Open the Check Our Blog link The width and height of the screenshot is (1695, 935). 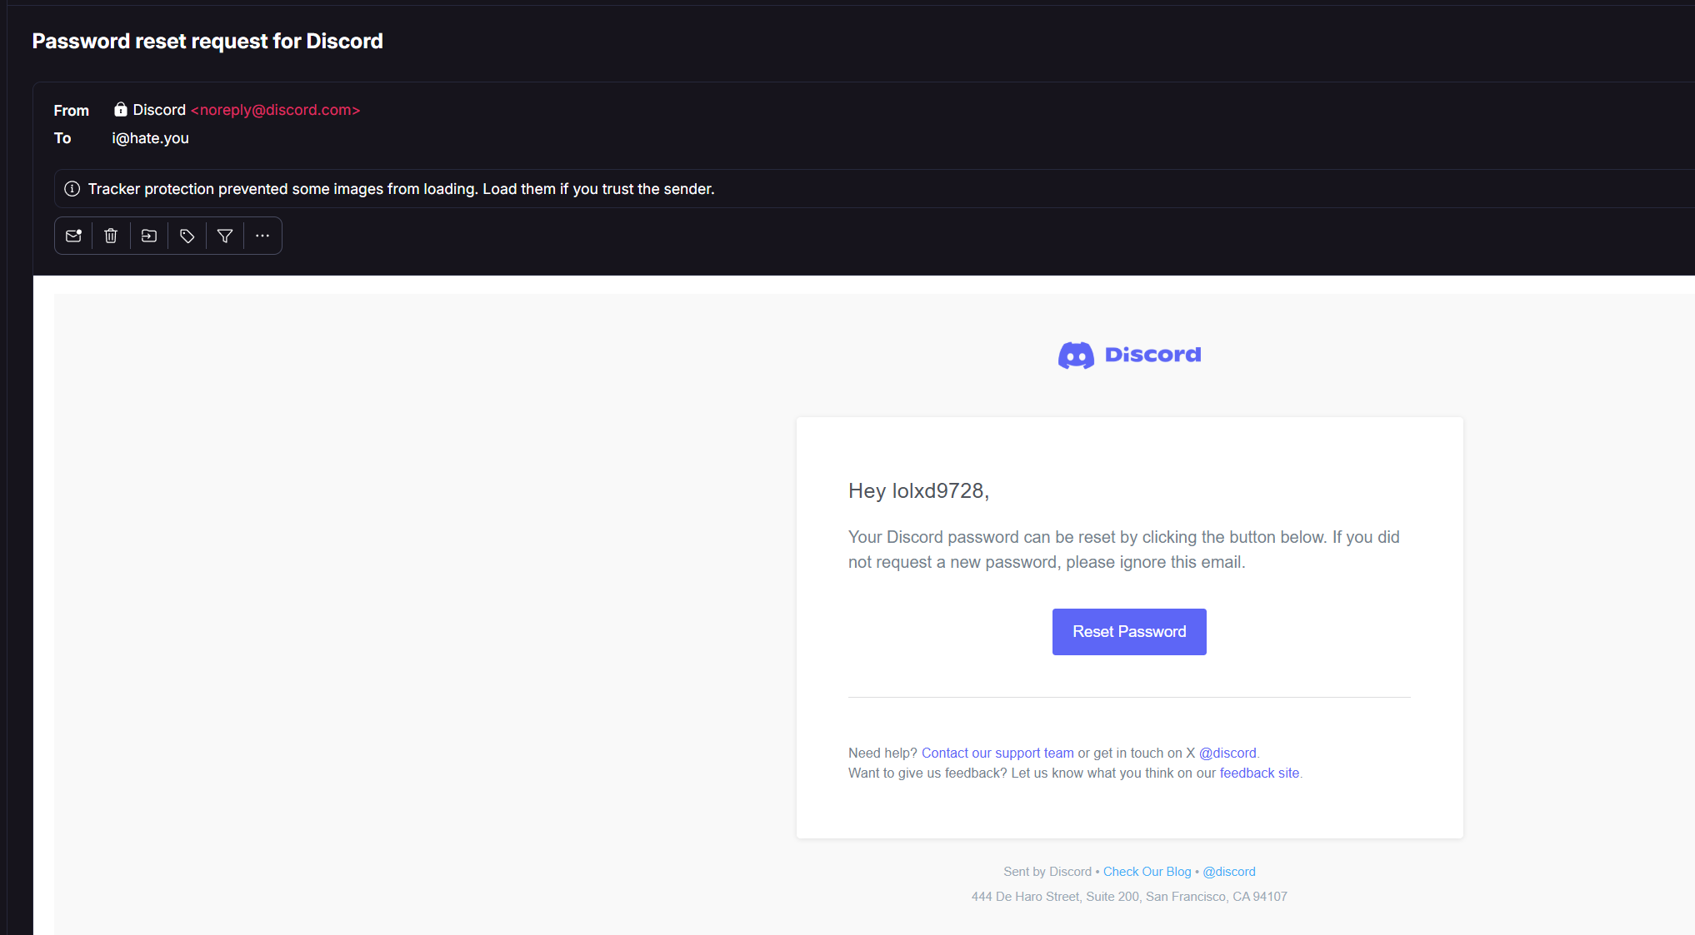coord(1147,872)
